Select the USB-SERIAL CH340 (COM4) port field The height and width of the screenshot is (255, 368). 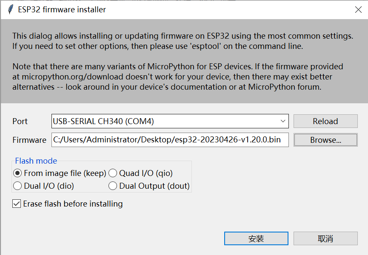tap(170, 121)
